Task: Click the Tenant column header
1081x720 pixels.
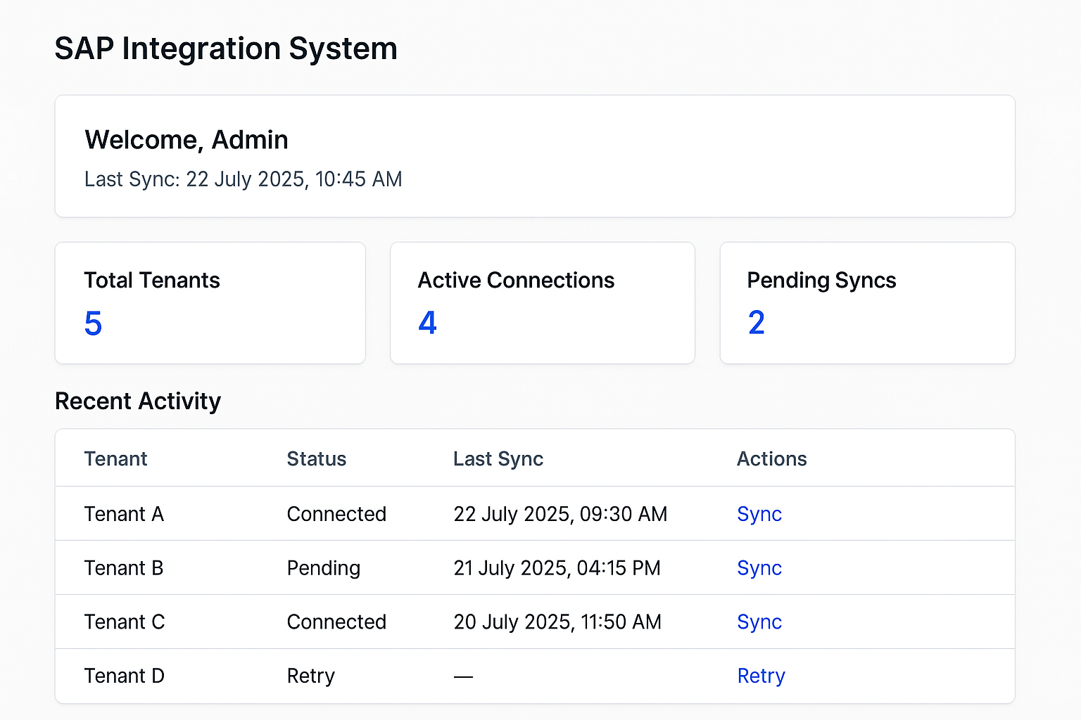Action: [x=115, y=458]
